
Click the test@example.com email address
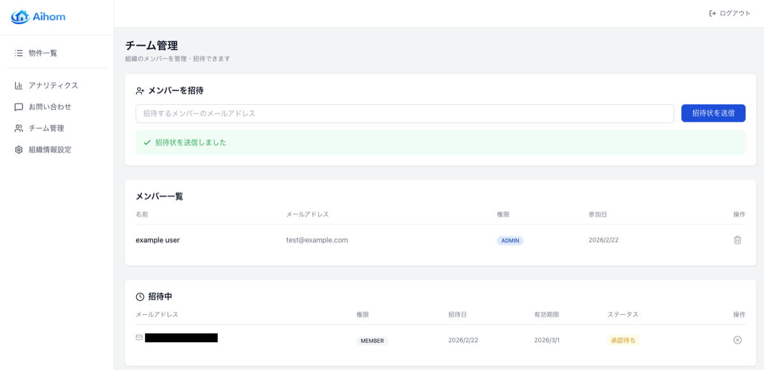point(317,240)
